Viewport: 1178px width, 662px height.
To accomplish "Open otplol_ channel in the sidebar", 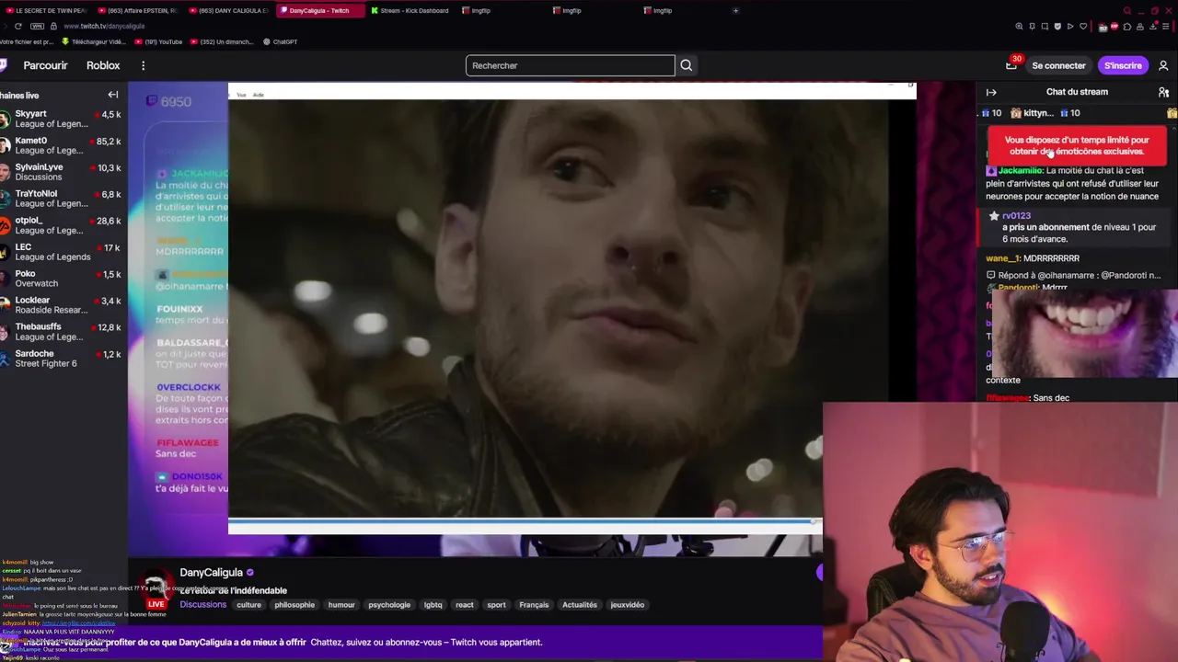I will click(x=61, y=225).
